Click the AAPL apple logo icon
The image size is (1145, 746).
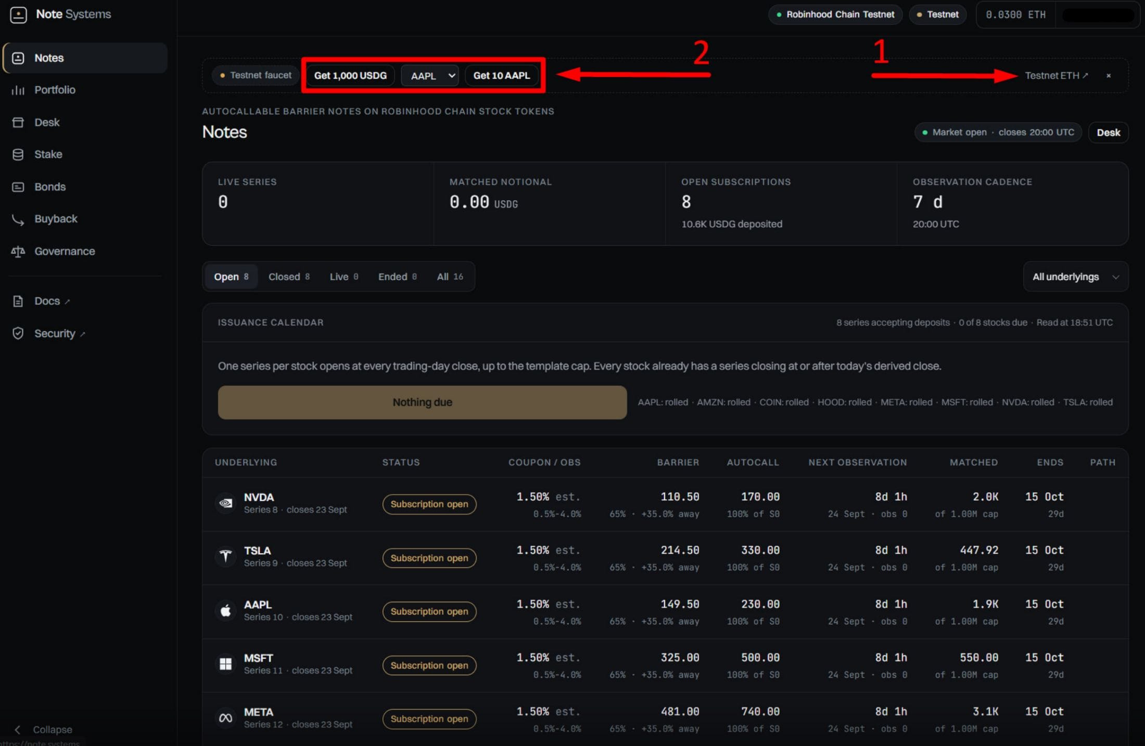click(225, 610)
